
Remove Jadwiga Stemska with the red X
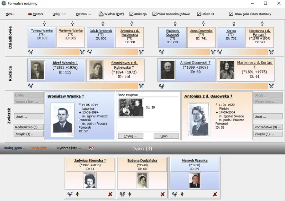point(110,194)
